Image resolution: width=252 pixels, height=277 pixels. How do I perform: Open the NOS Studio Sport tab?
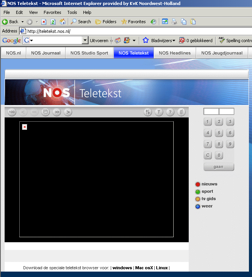[x=89, y=53]
